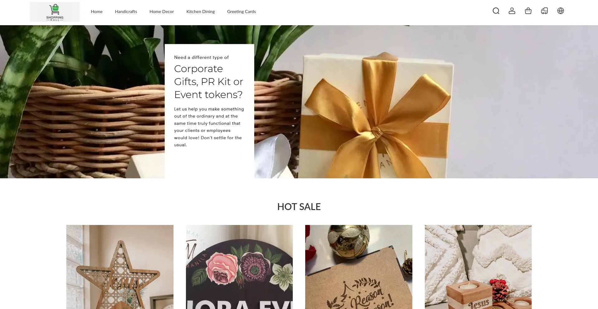
Task: Go to the Home menu item
Action: pyautogui.click(x=97, y=12)
